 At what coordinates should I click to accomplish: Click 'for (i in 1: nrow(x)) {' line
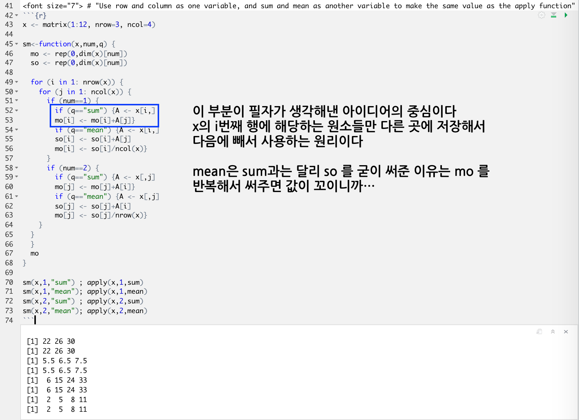point(77,82)
